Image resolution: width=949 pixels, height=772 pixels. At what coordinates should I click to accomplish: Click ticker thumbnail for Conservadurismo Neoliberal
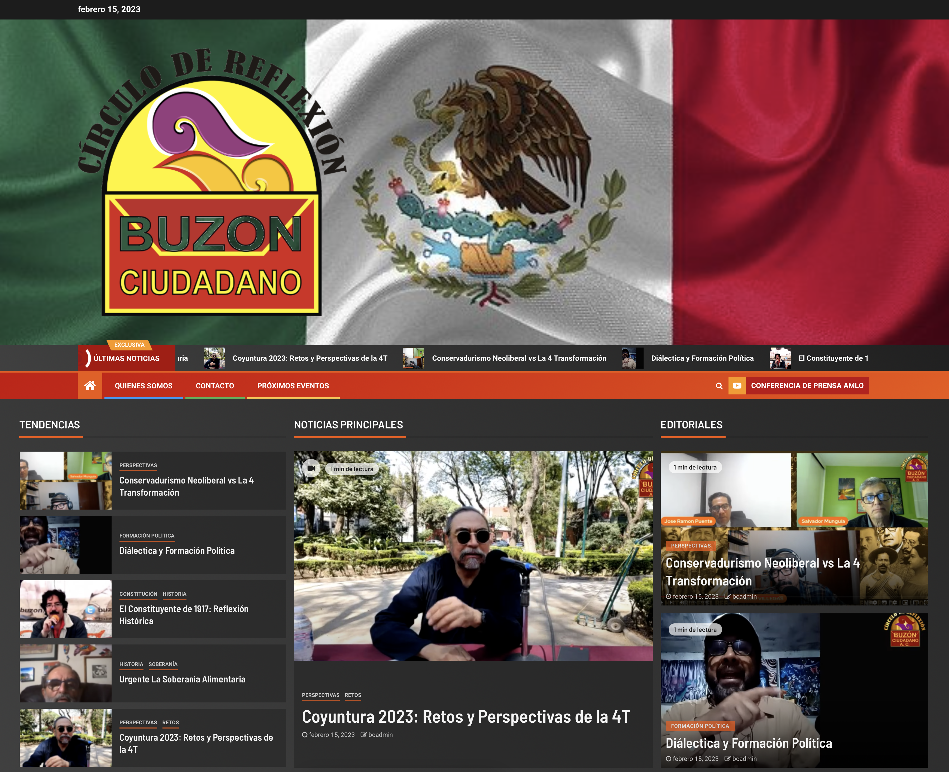tap(414, 358)
